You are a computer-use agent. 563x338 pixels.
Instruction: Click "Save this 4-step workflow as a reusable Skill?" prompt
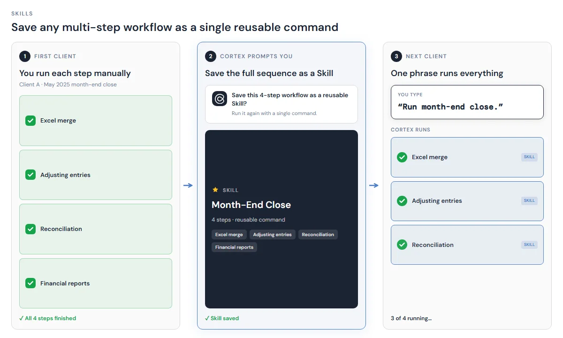[x=290, y=99]
